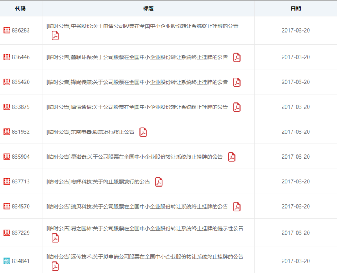
Task: Click the red 基 badge beside 837229
Action: coord(7,233)
